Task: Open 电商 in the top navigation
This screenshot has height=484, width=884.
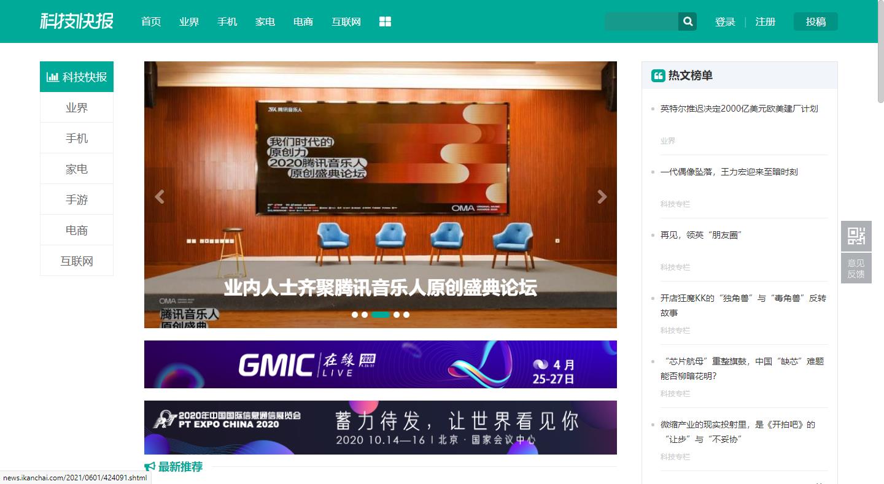Action: [x=303, y=21]
